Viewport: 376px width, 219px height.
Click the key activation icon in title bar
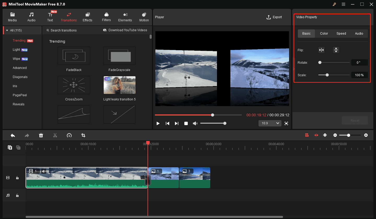(x=334, y=4)
